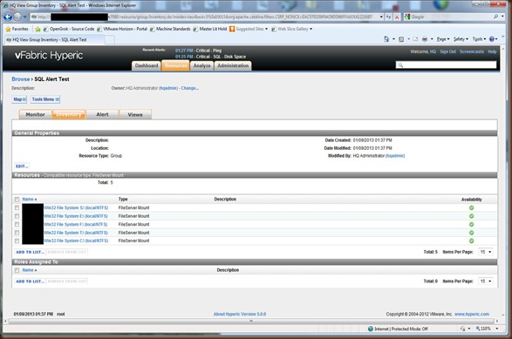This screenshot has height=339, width=512.
Task: Open OpenGrok - Source Code favorite
Action: [69, 29]
